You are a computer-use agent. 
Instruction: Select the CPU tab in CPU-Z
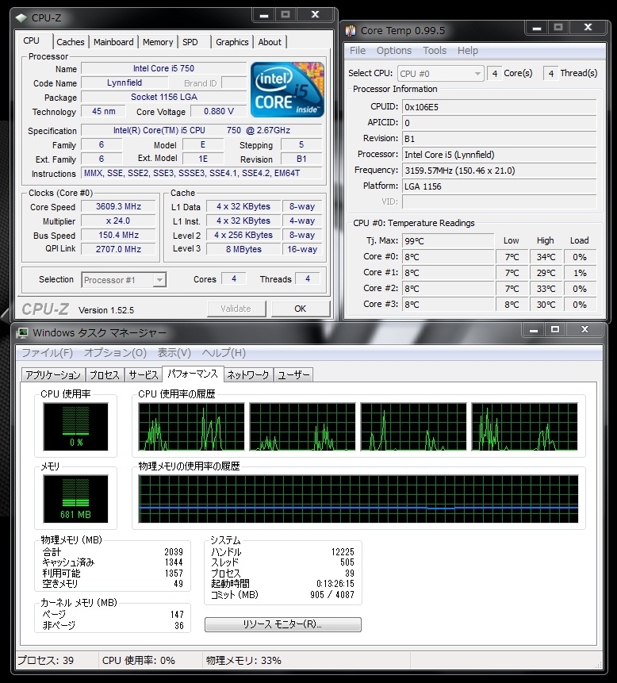coord(32,40)
